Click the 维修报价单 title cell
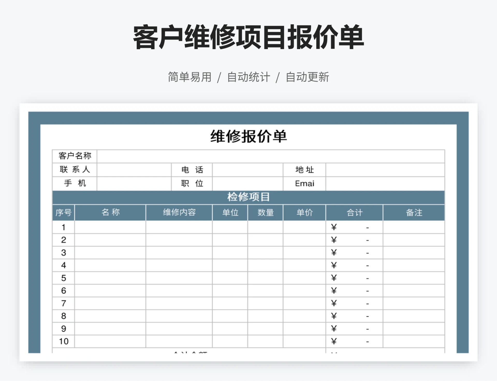The height and width of the screenshot is (381, 497). pos(248,136)
